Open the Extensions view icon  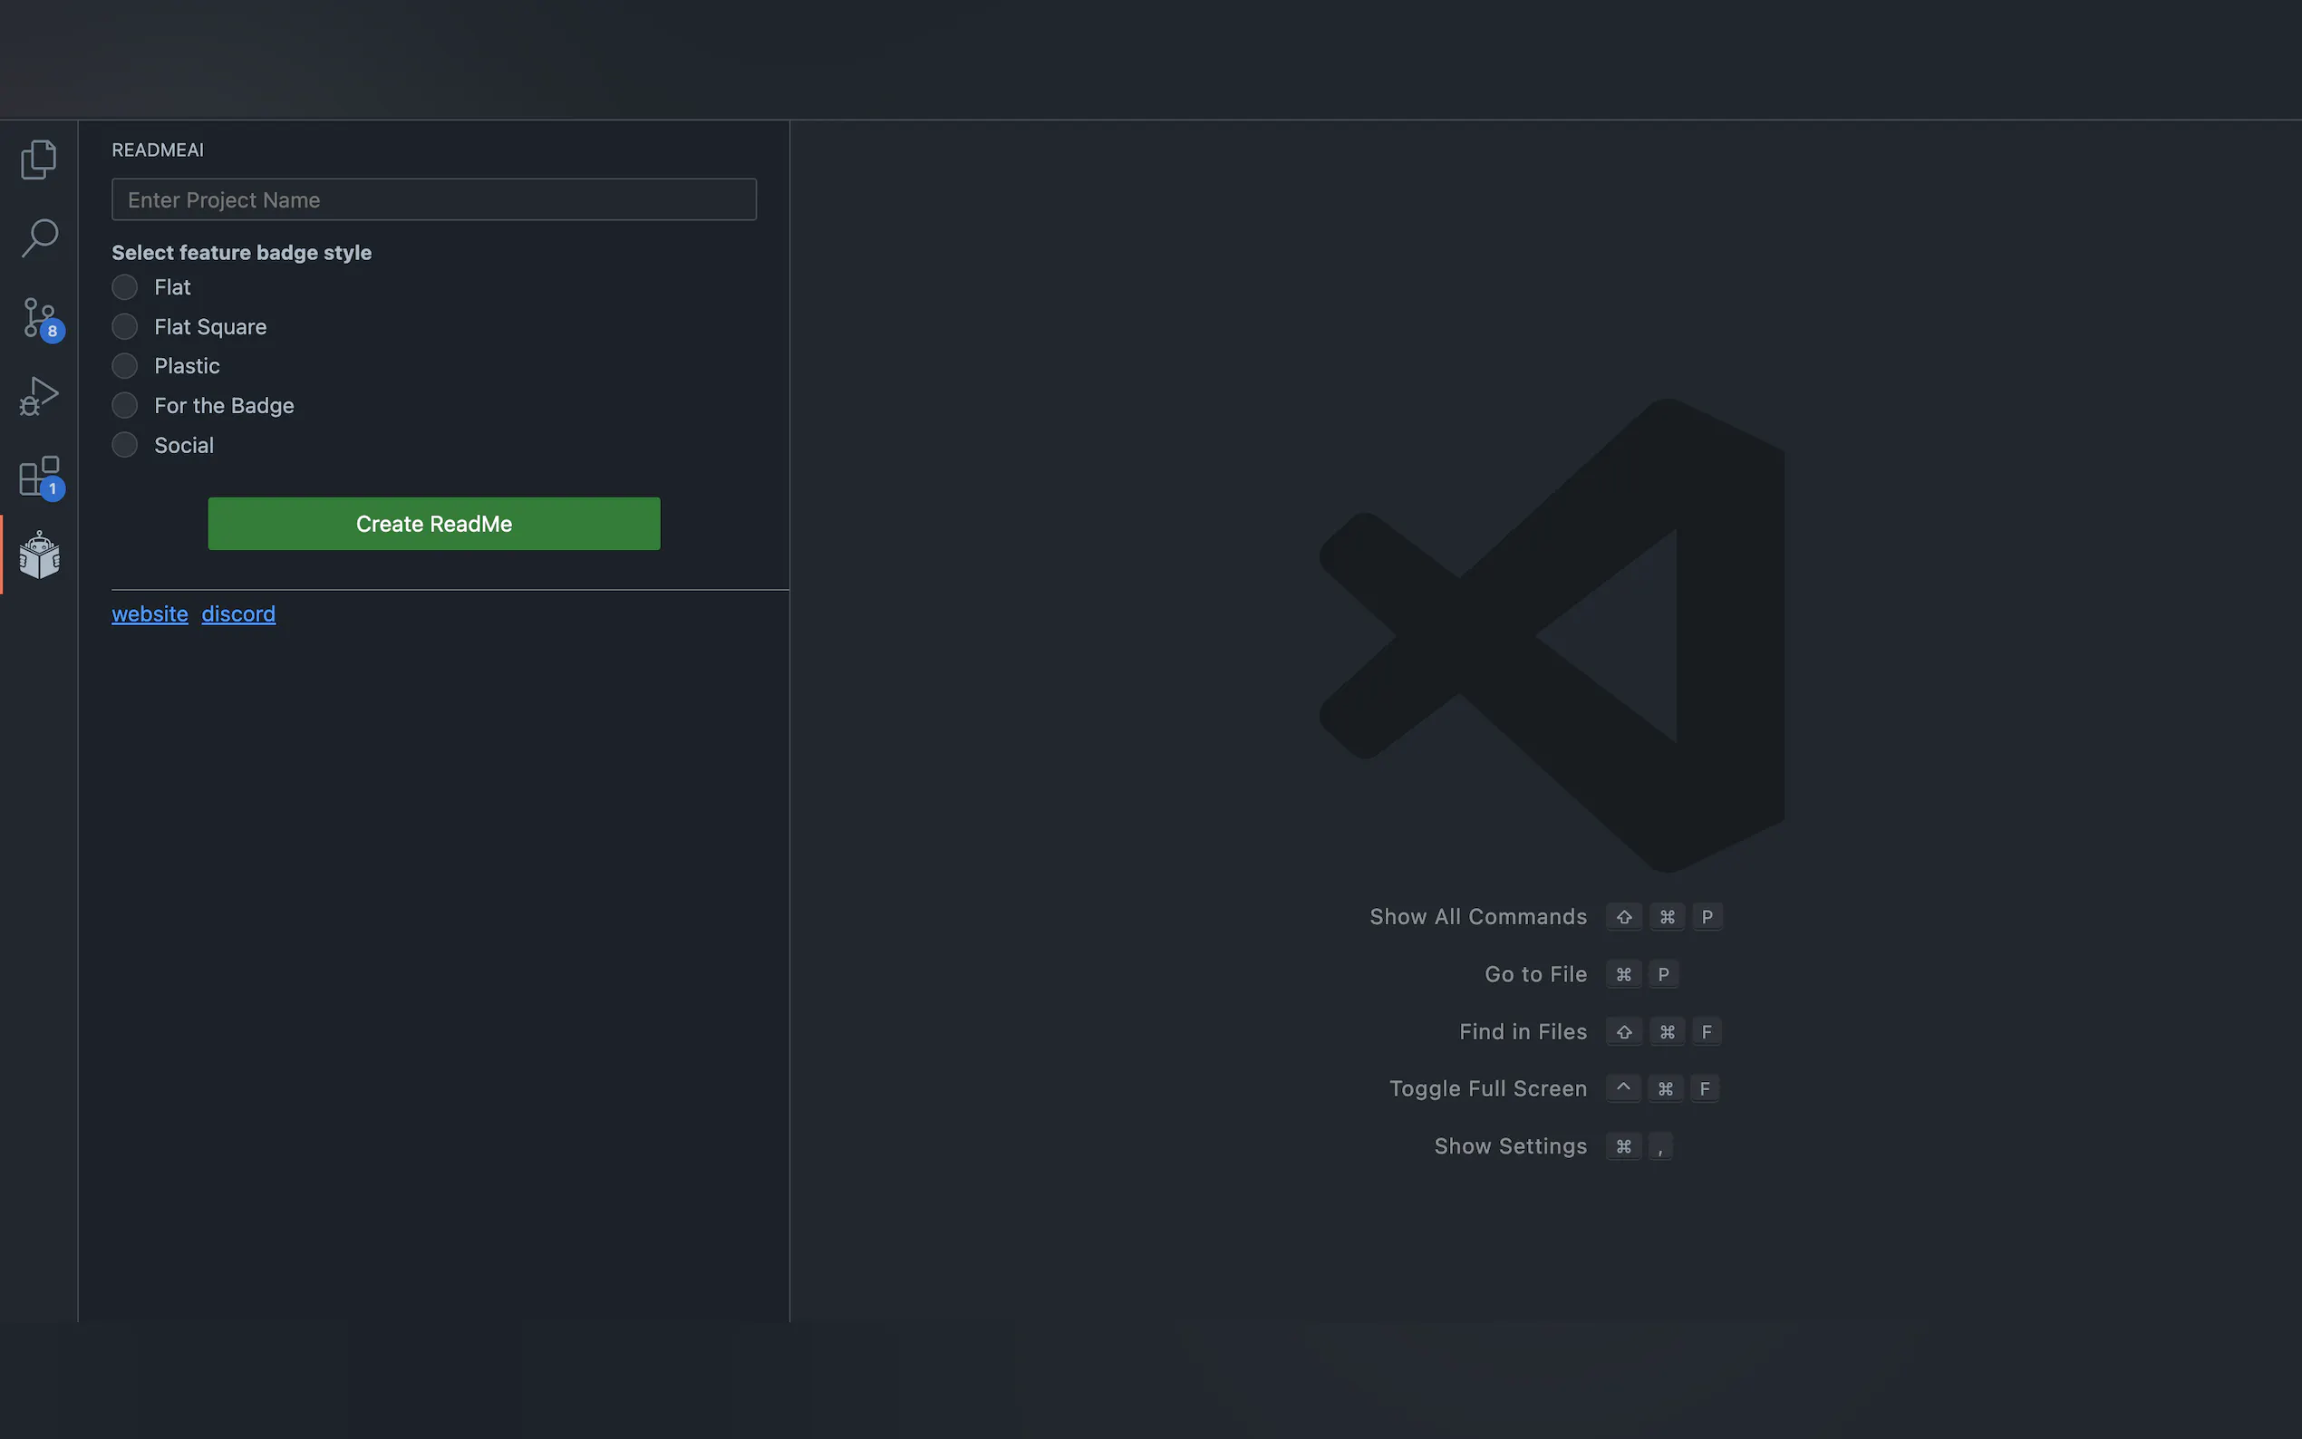tap(39, 476)
